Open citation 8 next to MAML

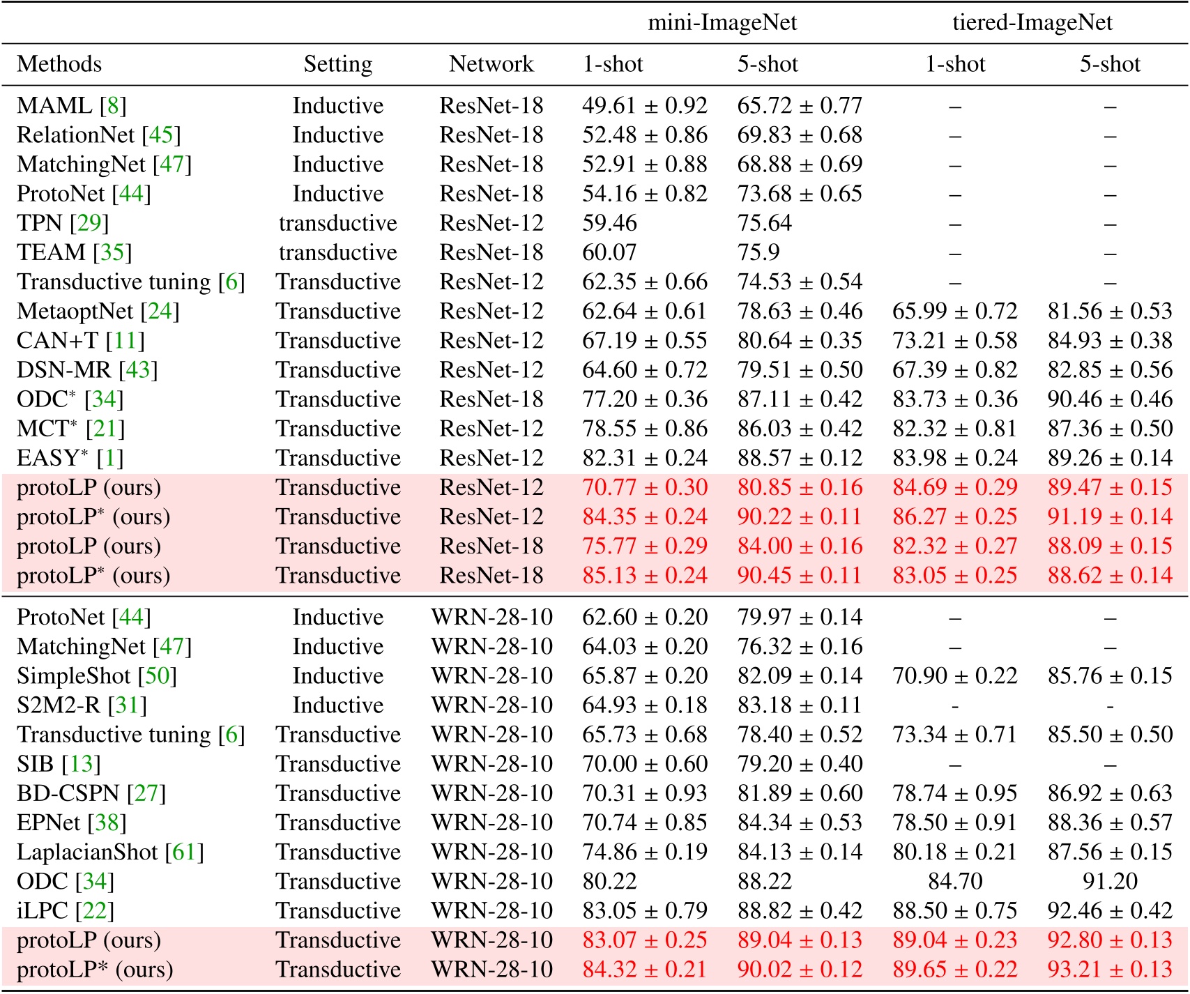[113, 106]
